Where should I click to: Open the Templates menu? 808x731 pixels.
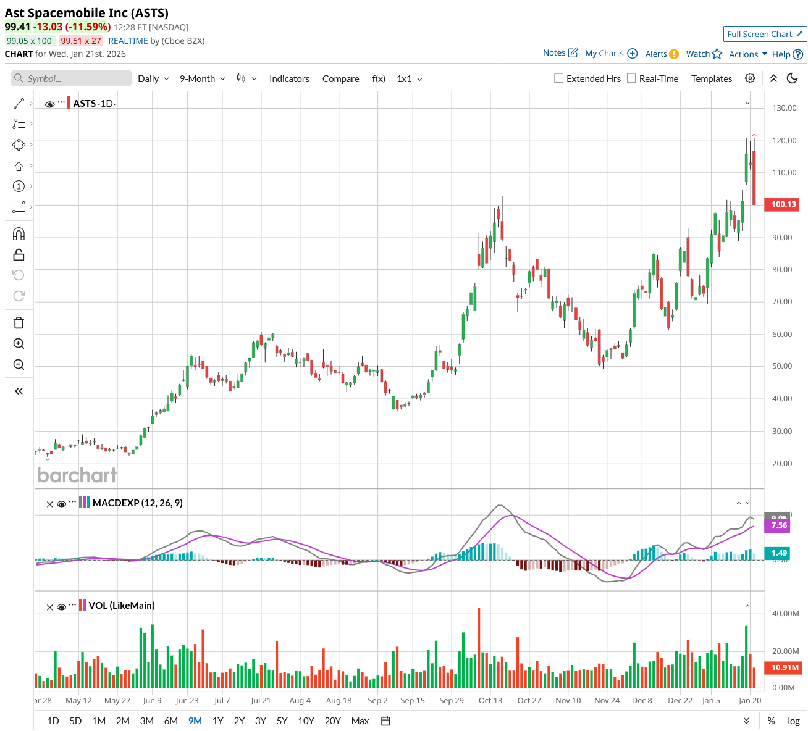click(x=712, y=78)
